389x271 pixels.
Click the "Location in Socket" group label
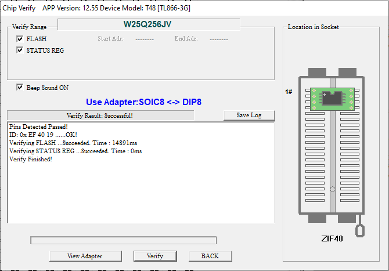coord(313,27)
